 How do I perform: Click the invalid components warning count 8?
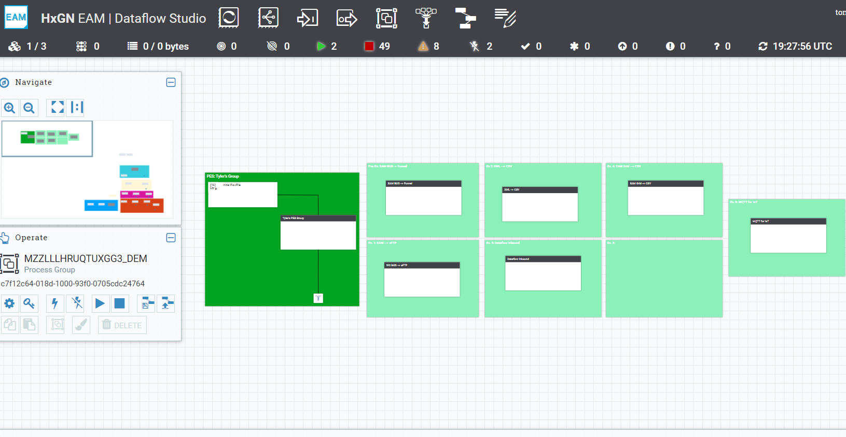(429, 46)
